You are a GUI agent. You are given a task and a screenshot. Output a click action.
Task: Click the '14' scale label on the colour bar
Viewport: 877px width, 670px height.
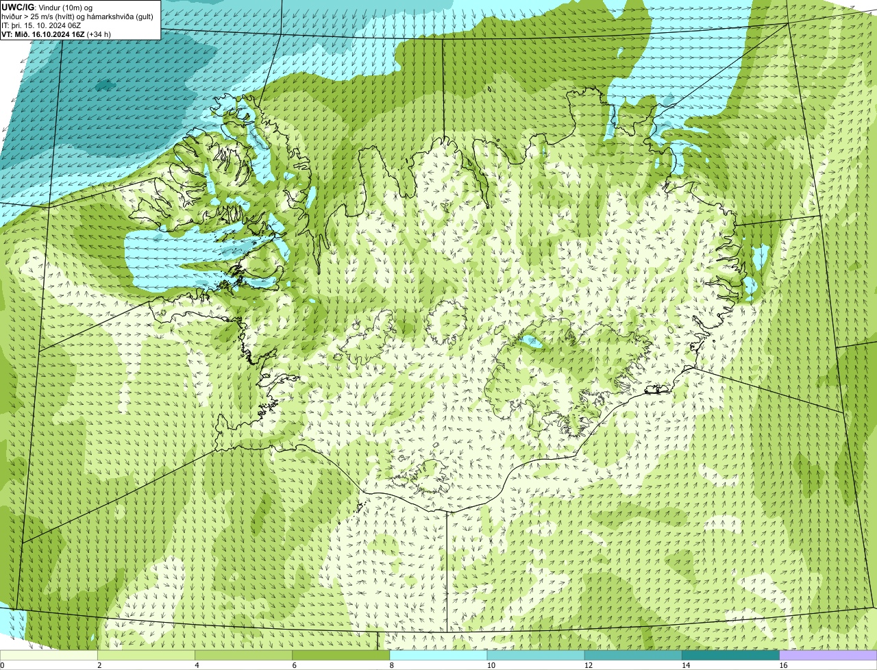pyautogui.click(x=686, y=665)
